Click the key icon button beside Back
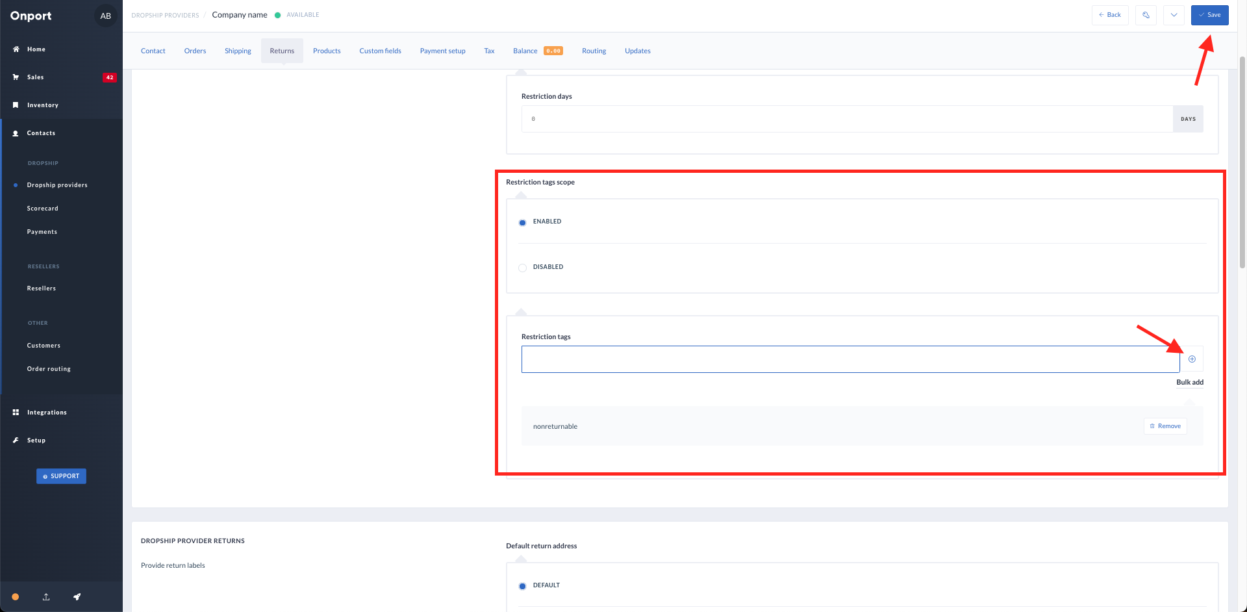The height and width of the screenshot is (612, 1247). 1146,15
